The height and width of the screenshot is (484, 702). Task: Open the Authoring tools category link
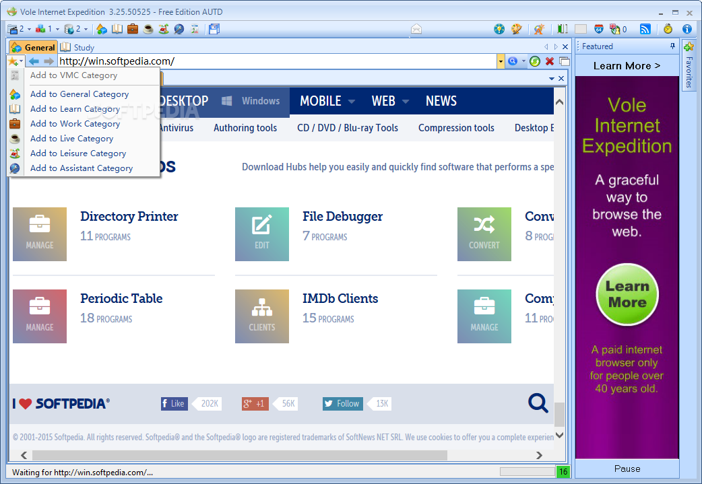245,128
